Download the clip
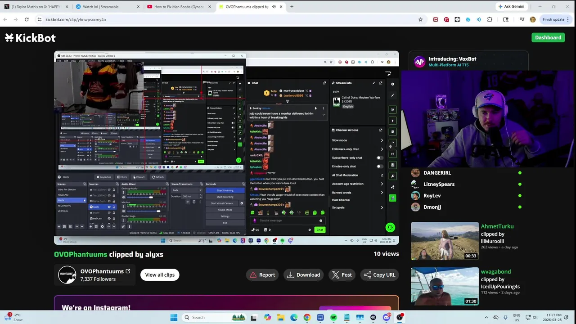The image size is (576, 324). (x=304, y=275)
